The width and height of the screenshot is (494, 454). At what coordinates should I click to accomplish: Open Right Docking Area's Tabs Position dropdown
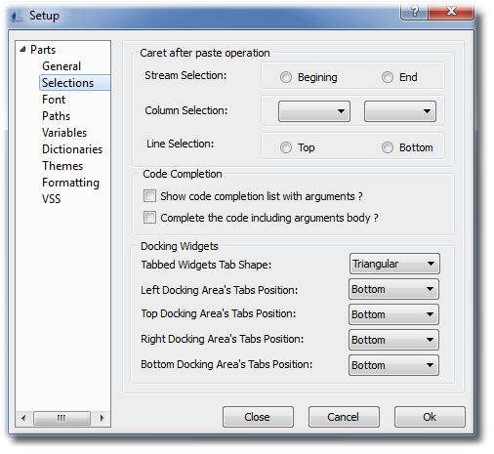[x=393, y=340]
